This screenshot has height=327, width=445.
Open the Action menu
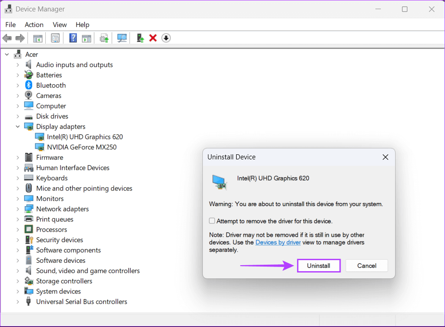[34, 25]
